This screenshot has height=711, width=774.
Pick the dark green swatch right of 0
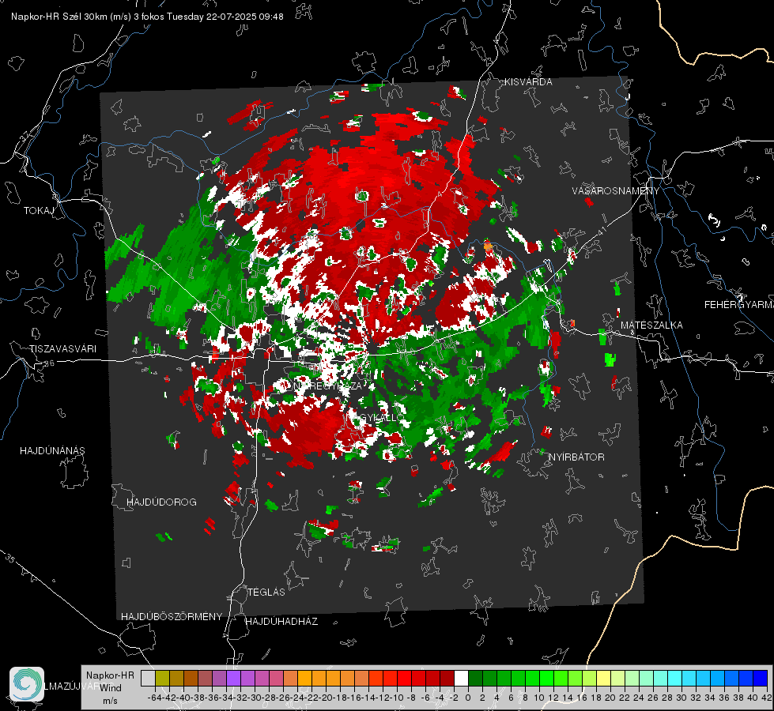(x=475, y=679)
